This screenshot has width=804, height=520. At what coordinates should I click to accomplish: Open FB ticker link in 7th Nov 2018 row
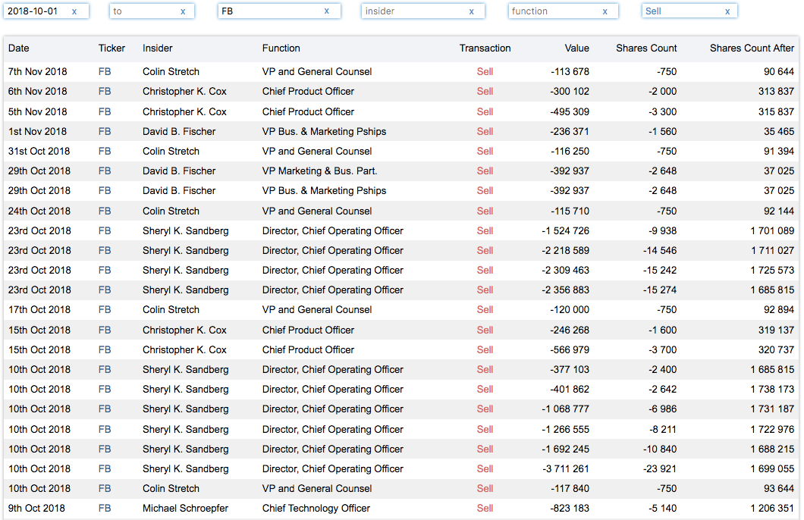click(105, 72)
